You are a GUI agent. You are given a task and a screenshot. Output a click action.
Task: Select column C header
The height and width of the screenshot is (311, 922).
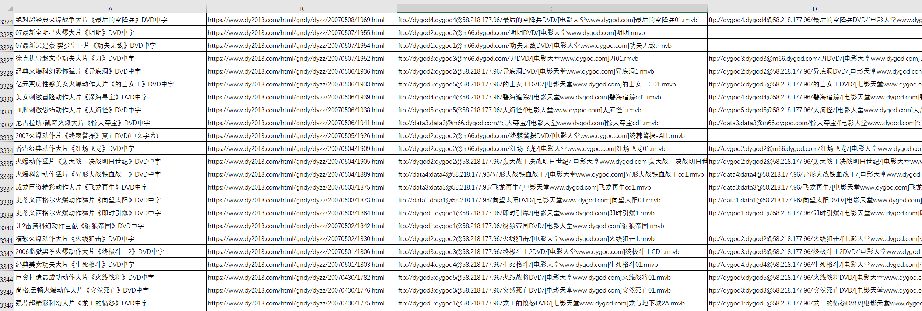click(552, 9)
